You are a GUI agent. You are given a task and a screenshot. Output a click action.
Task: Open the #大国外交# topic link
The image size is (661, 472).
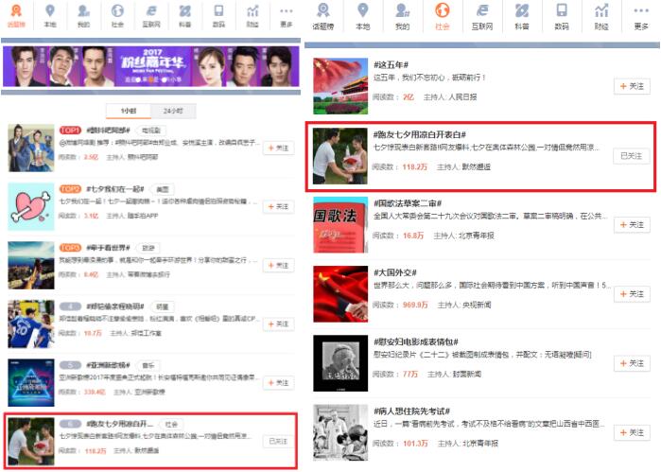(x=395, y=271)
